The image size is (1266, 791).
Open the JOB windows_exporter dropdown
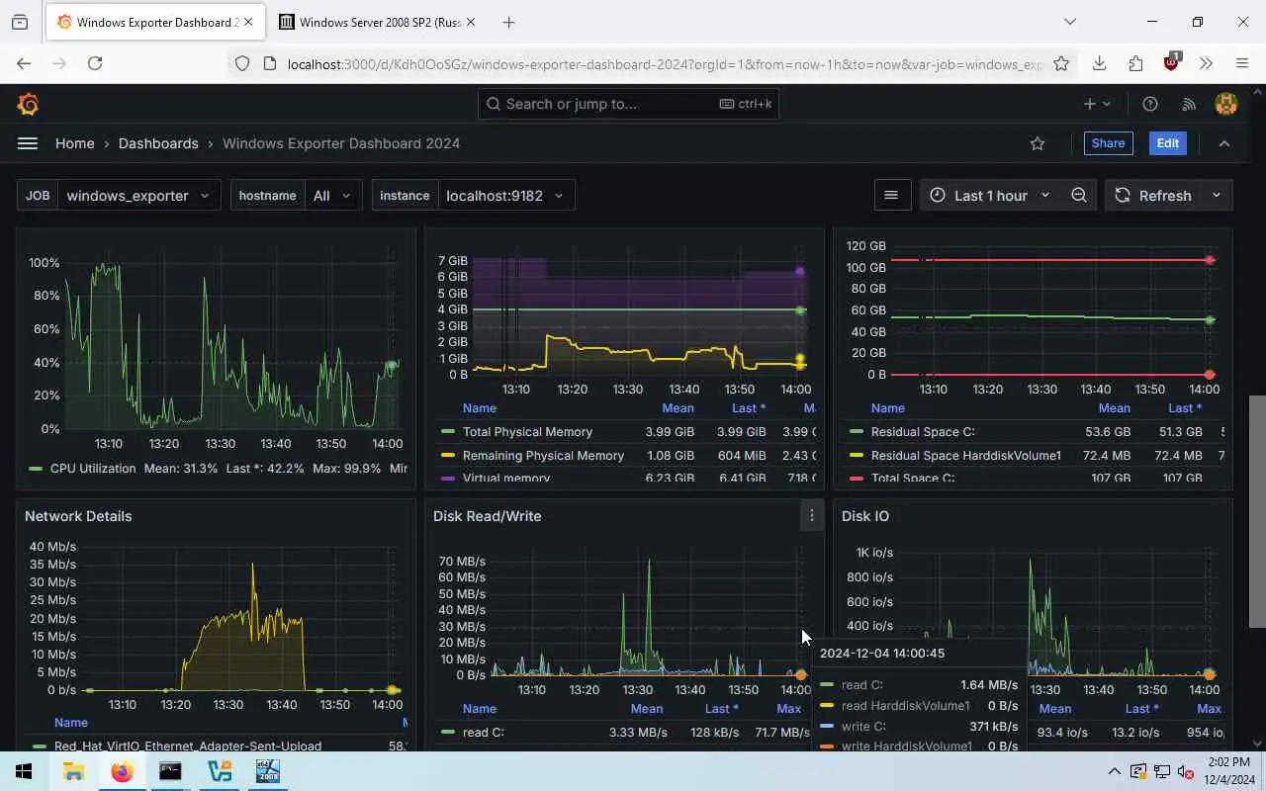point(137,195)
